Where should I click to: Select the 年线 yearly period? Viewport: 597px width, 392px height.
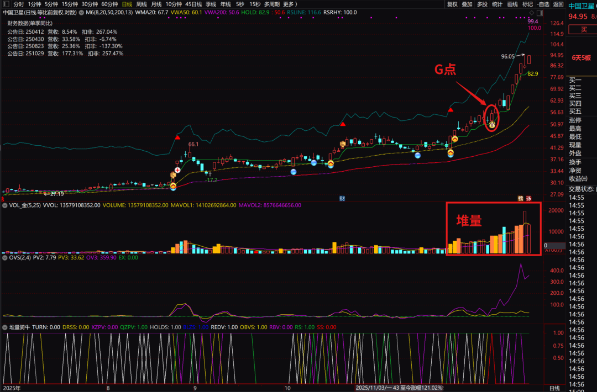(226, 4)
